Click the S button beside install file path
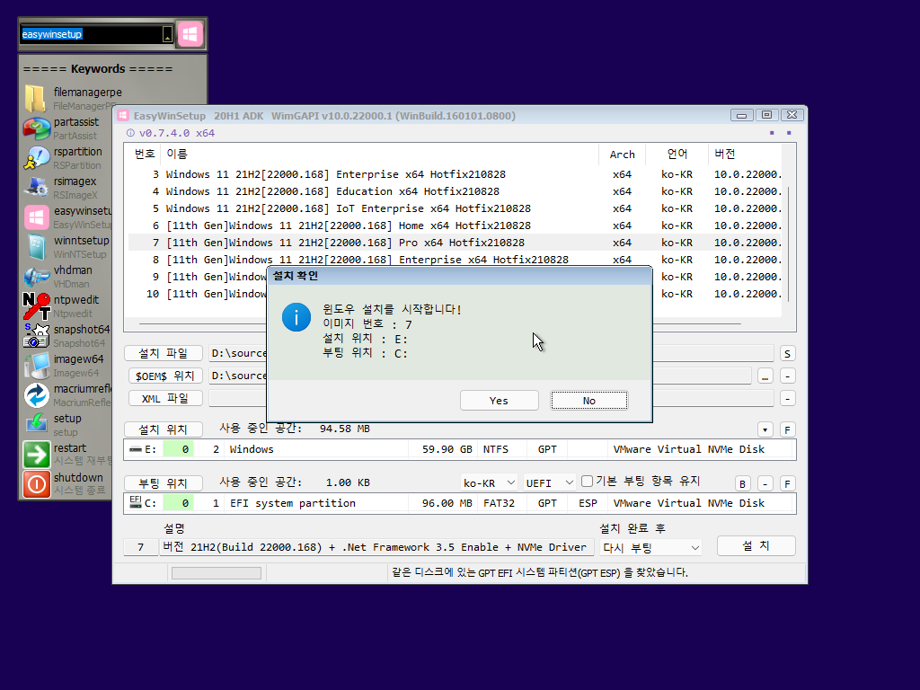 pyautogui.click(x=787, y=354)
